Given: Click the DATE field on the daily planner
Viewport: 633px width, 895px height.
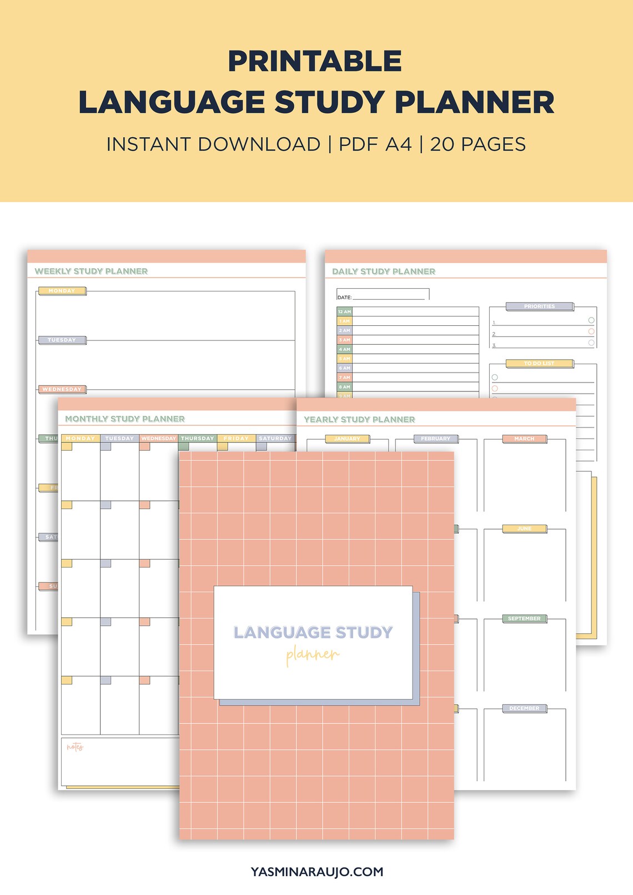Looking at the screenshot, I should coord(383,295).
